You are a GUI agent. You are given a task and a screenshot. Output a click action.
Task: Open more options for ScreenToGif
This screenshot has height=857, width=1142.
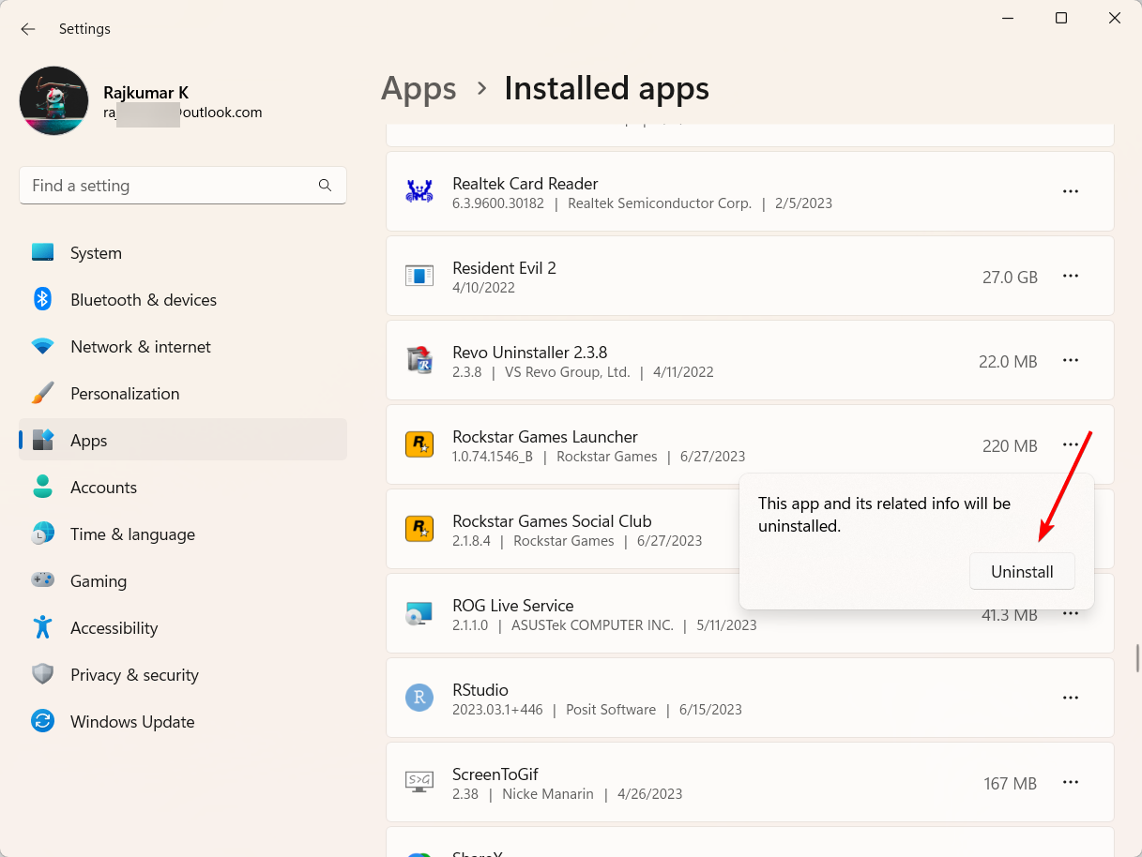(1071, 782)
